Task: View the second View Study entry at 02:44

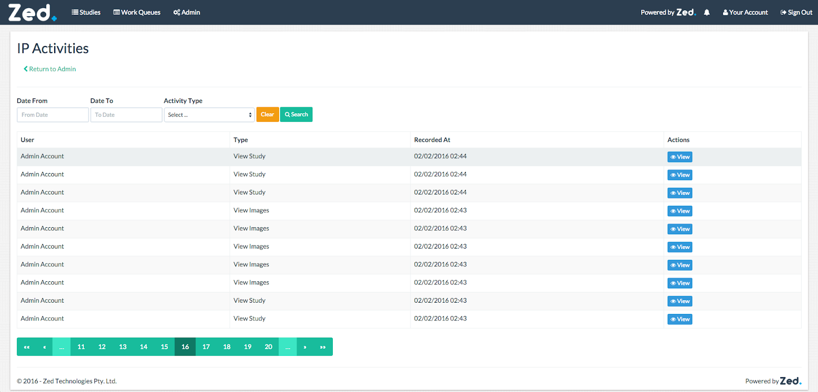Action: 679,175
